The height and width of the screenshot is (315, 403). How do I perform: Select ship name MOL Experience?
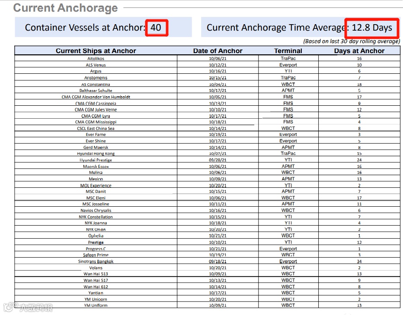(96, 185)
